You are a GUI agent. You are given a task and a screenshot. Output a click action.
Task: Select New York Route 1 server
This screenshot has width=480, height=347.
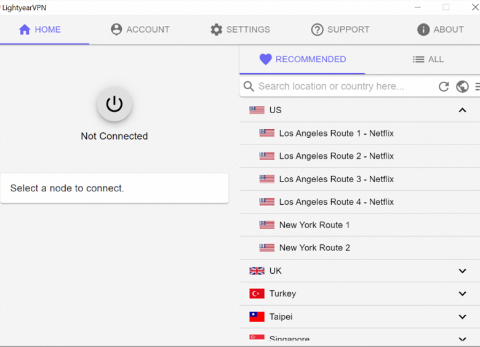360,225
